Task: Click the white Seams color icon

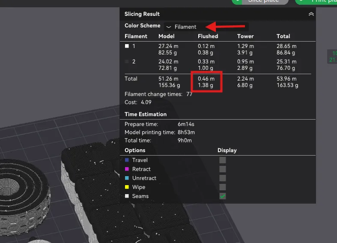Action: pyautogui.click(x=127, y=196)
